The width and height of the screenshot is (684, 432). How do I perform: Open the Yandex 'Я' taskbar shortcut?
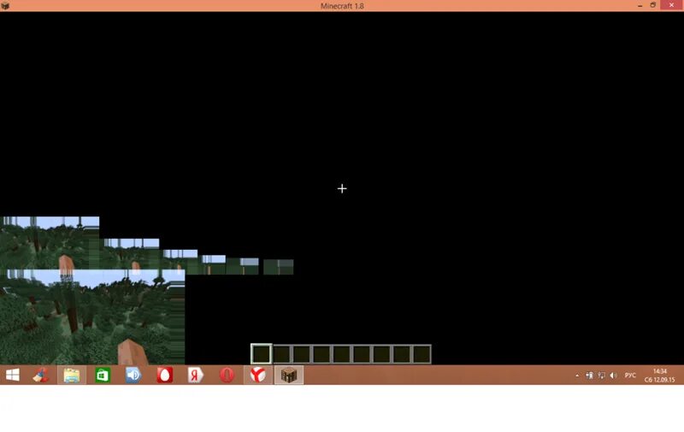(x=196, y=375)
